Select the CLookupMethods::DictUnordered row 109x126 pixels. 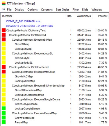(x=55, y=67)
